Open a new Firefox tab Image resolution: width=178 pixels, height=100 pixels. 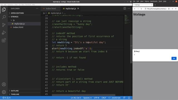(155, 5)
